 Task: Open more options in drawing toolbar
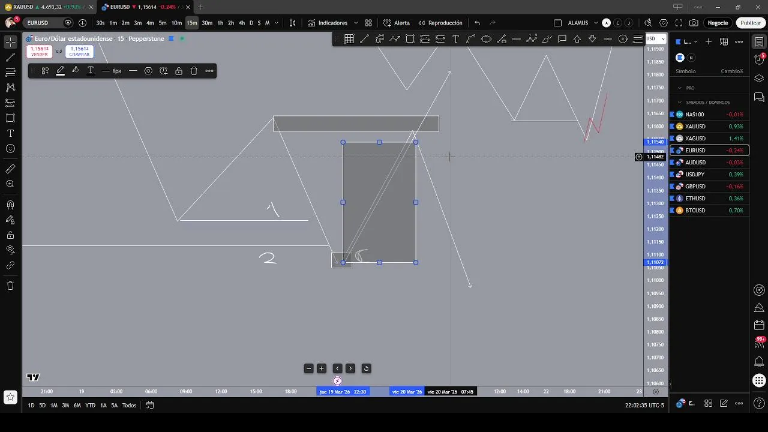click(x=209, y=71)
